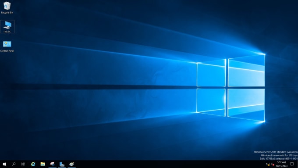This screenshot has width=298, height=168.
Task: Open the Windows Start menu
Action: [x=4, y=164]
